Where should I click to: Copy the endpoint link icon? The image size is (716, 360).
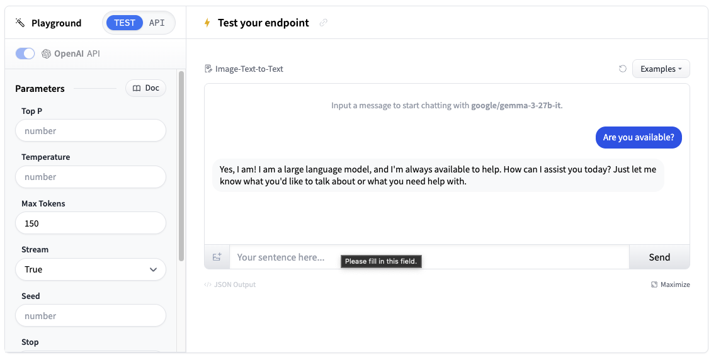pos(323,23)
